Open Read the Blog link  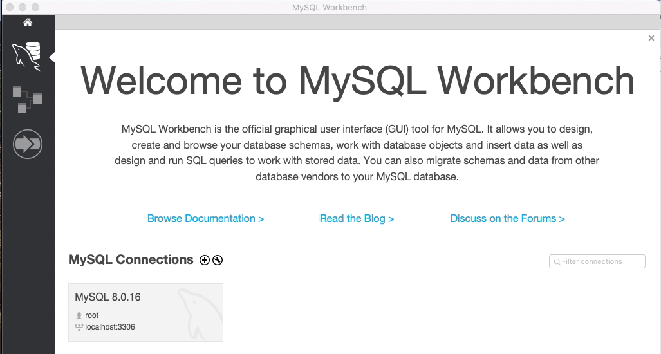(357, 218)
